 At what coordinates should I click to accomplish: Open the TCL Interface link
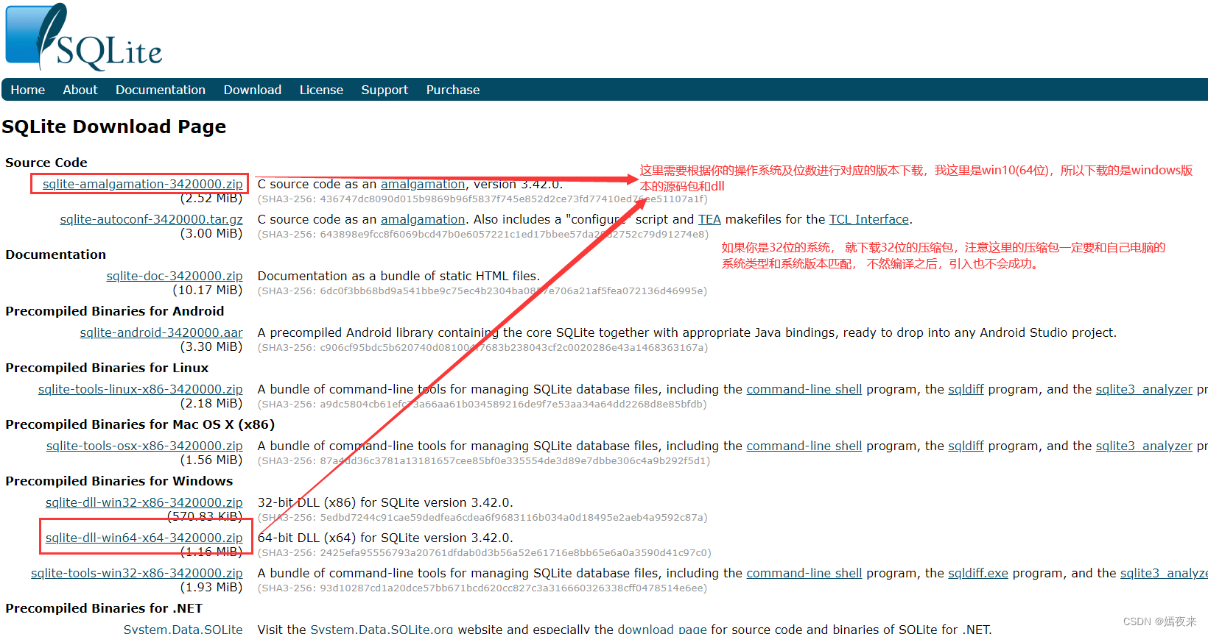tap(869, 219)
